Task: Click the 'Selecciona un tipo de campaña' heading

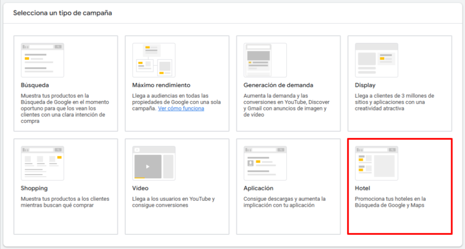Action: click(62, 13)
